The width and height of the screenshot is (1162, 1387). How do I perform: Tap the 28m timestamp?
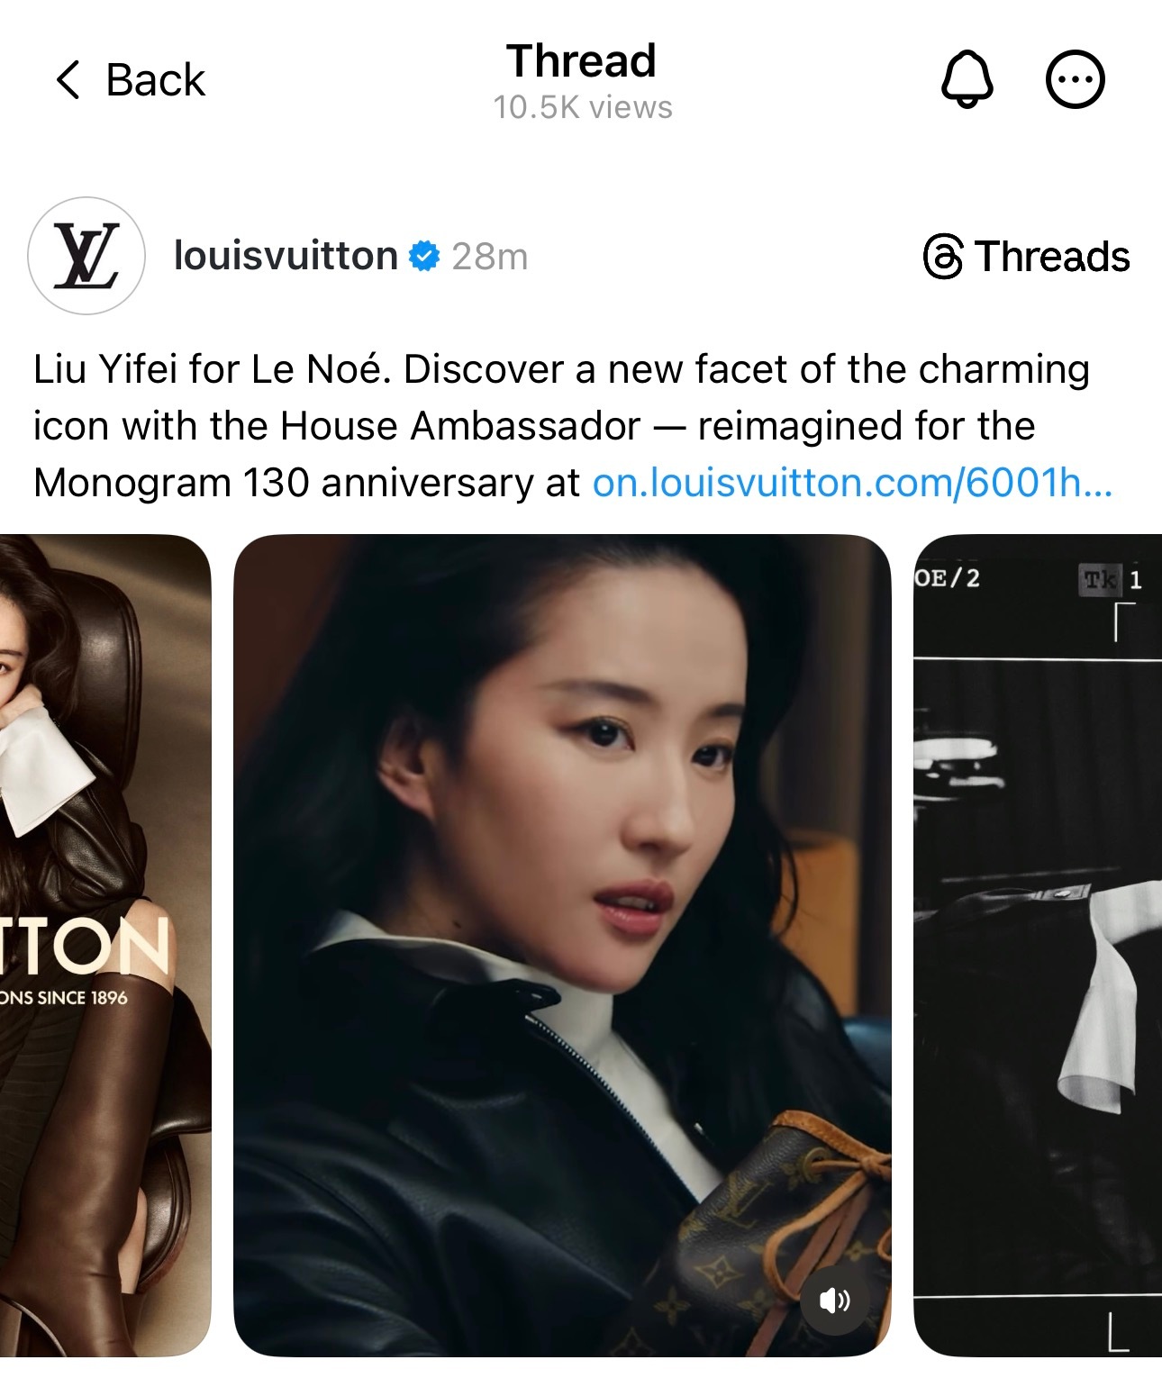pos(490,257)
